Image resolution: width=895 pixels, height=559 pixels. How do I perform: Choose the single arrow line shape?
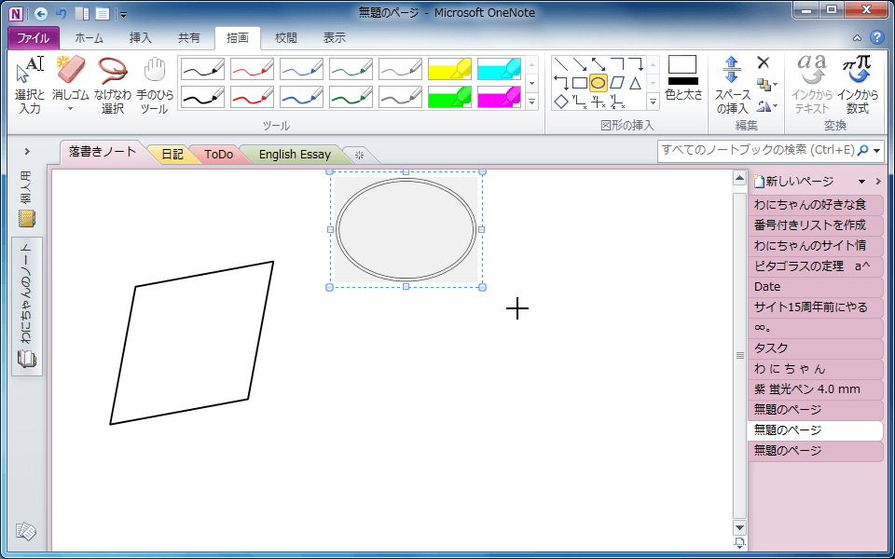click(x=579, y=64)
